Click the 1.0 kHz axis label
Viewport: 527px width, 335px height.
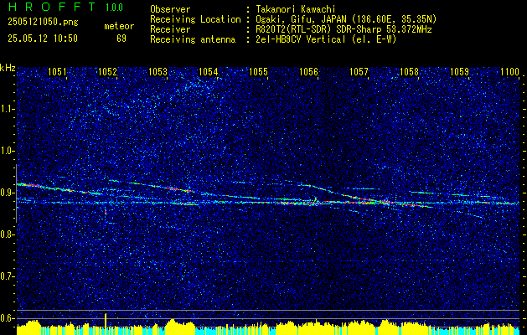[8, 151]
